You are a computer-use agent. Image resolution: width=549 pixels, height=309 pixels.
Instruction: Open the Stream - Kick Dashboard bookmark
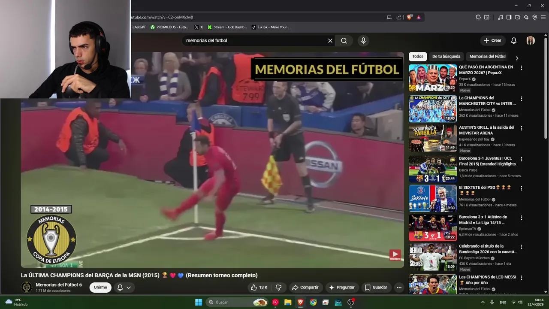click(x=227, y=27)
